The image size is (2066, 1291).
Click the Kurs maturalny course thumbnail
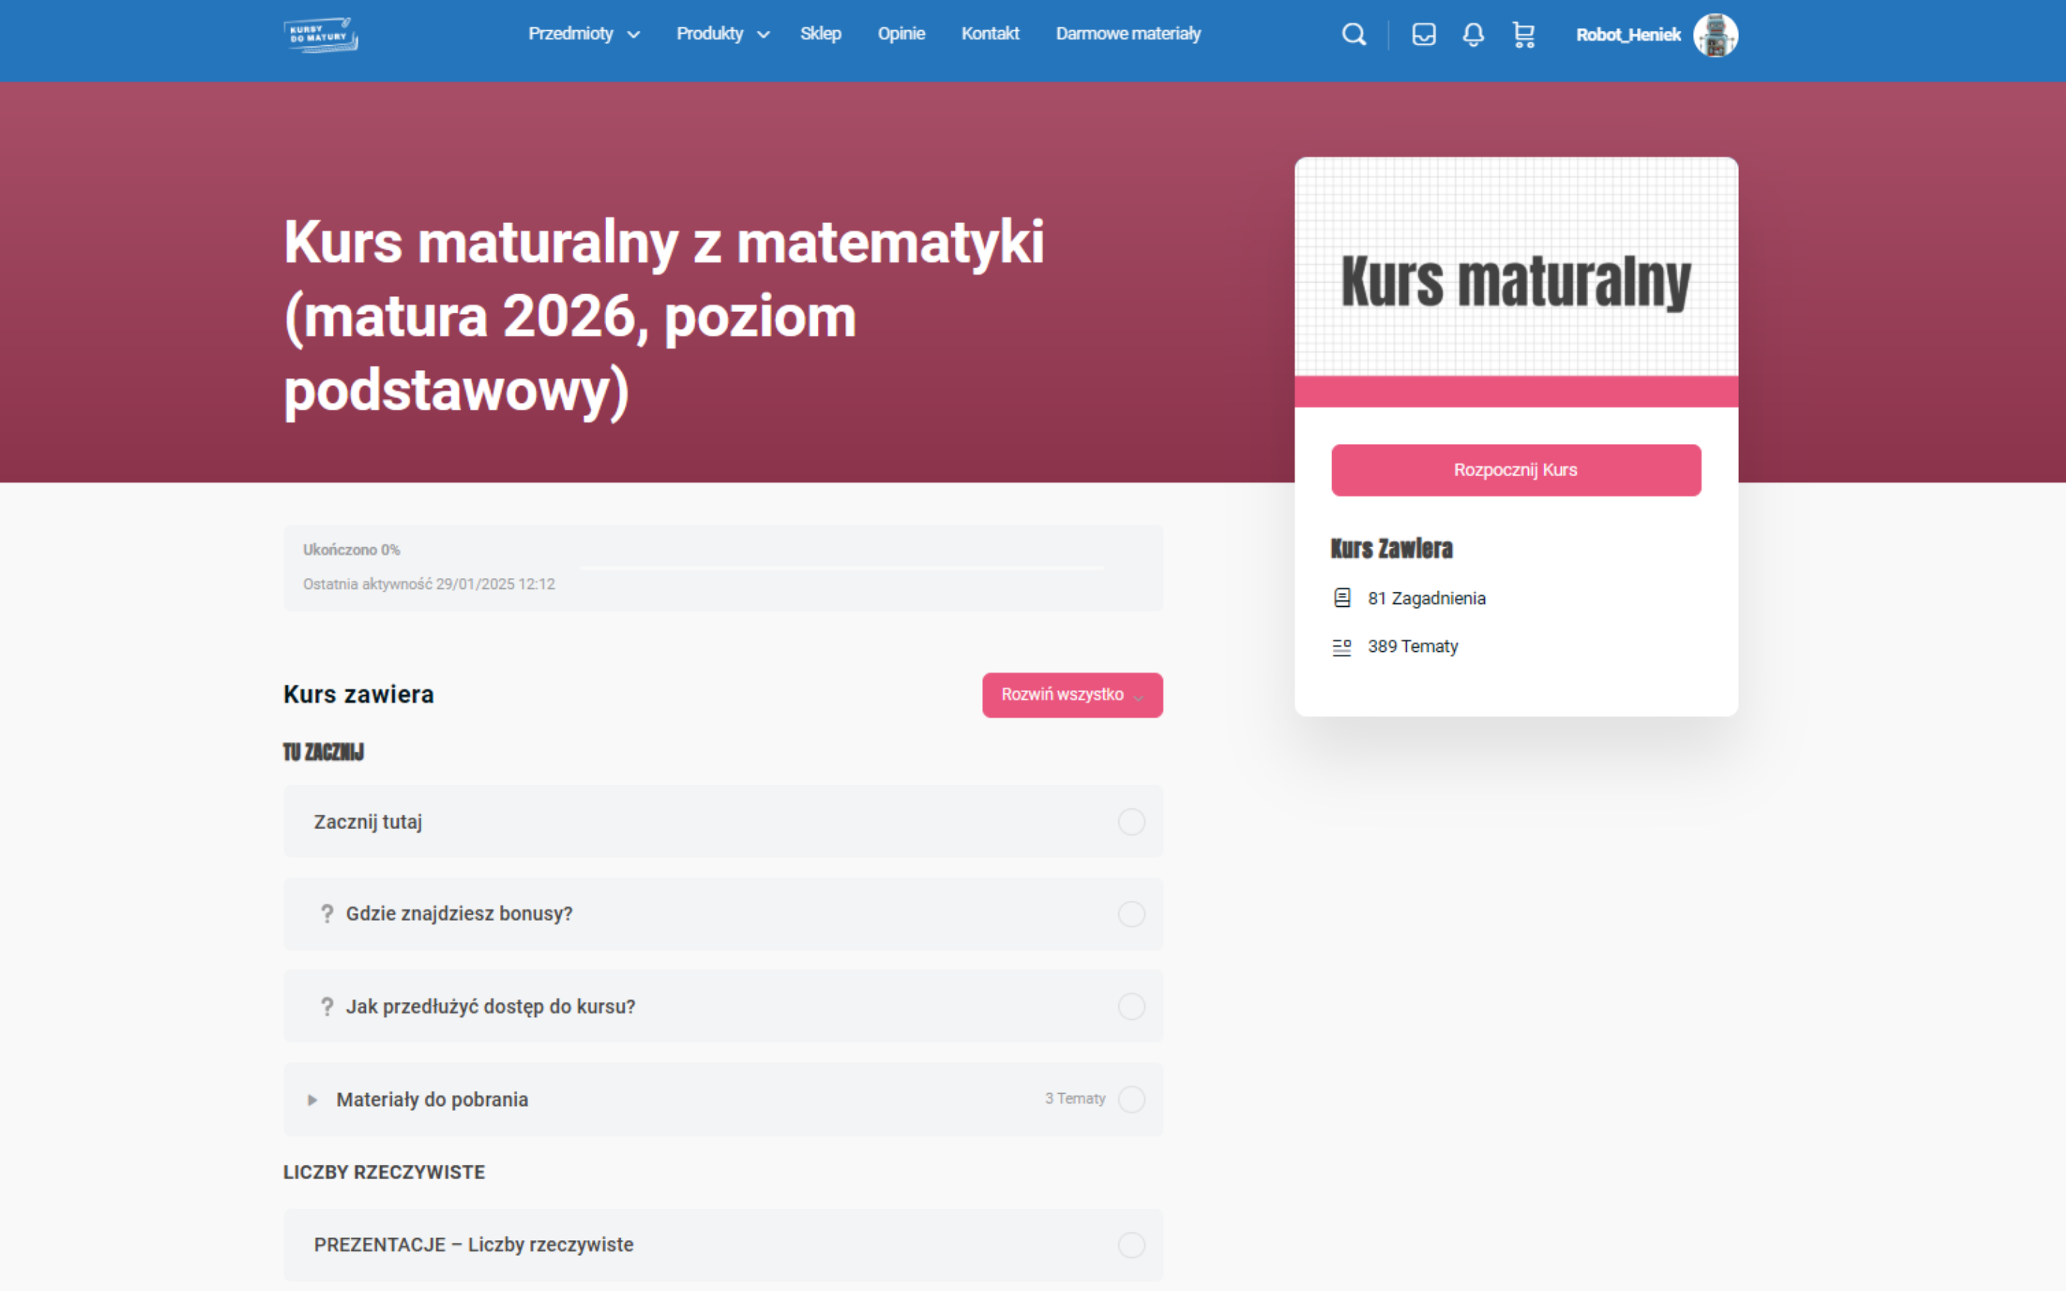1515,282
